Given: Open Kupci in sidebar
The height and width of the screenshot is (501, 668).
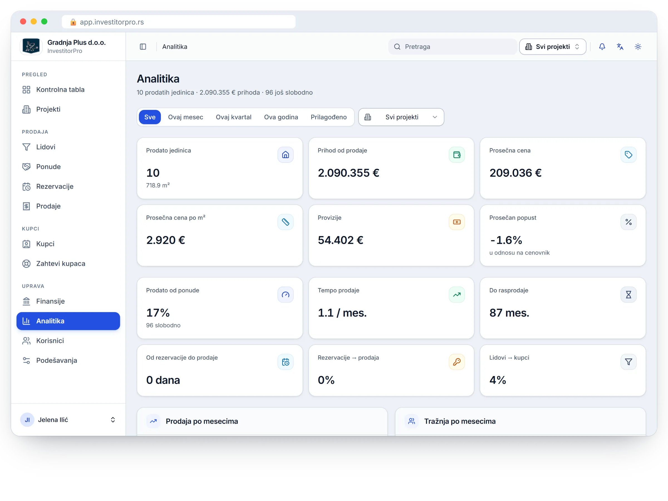Looking at the screenshot, I should click(x=68, y=244).
